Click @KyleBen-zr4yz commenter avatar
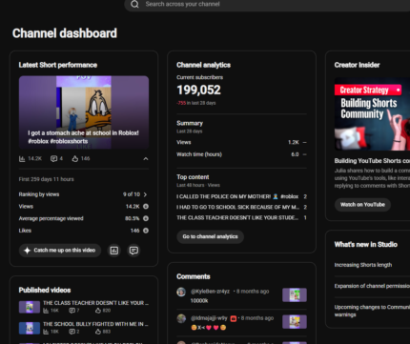The width and height of the screenshot is (410, 344). click(181, 292)
